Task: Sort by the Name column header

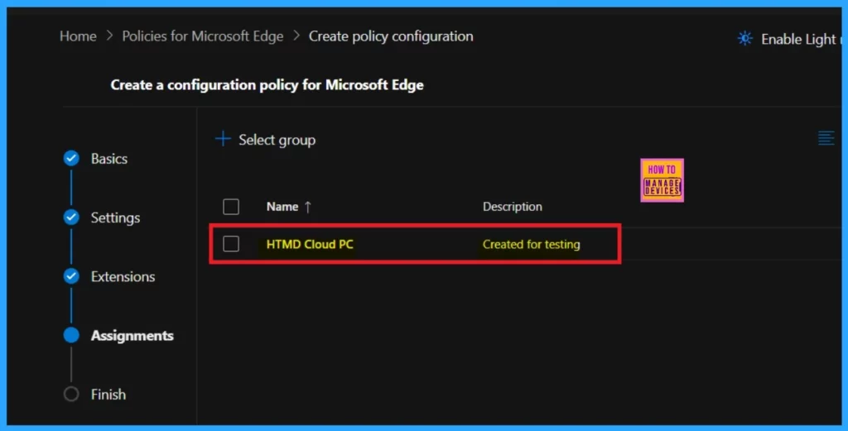Action: [x=282, y=207]
